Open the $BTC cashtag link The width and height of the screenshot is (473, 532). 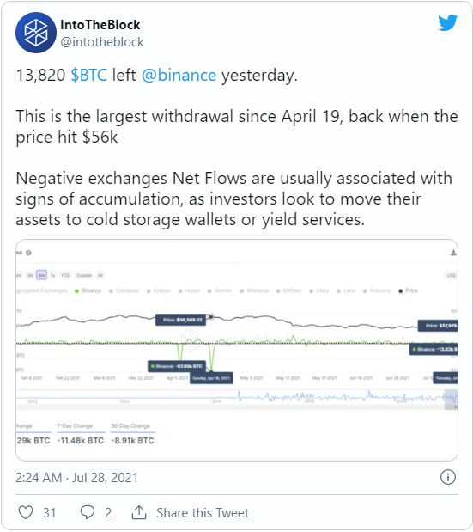click(88, 75)
